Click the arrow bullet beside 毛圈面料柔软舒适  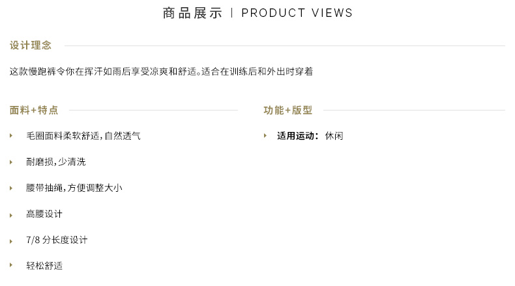point(11,136)
